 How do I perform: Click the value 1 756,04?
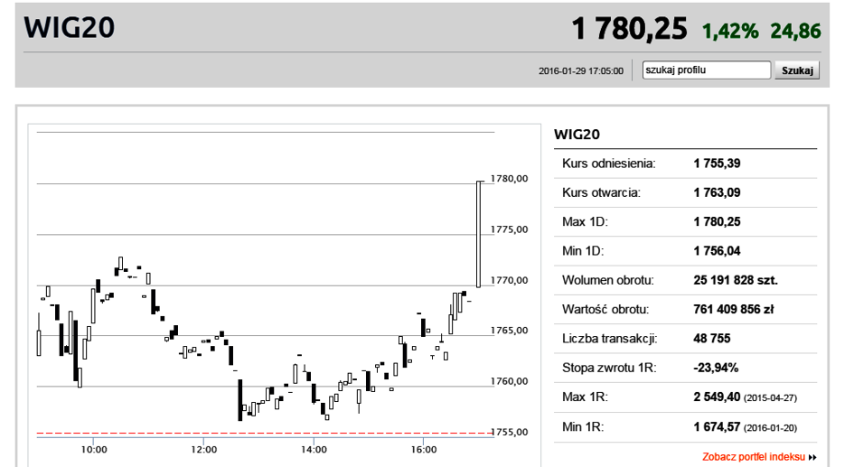coord(717,251)
